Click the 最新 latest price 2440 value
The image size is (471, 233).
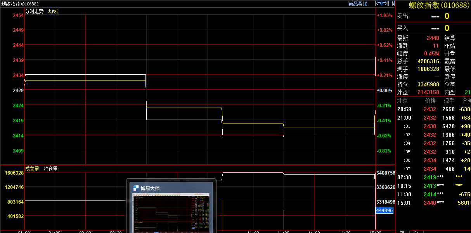click(x=433, y=38)
